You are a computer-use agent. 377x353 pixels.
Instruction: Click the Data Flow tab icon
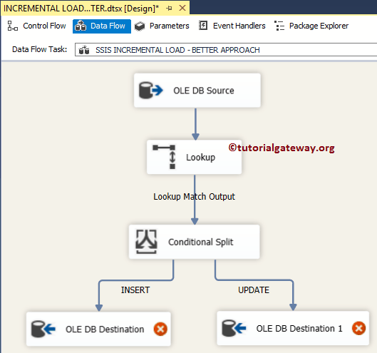81,26
